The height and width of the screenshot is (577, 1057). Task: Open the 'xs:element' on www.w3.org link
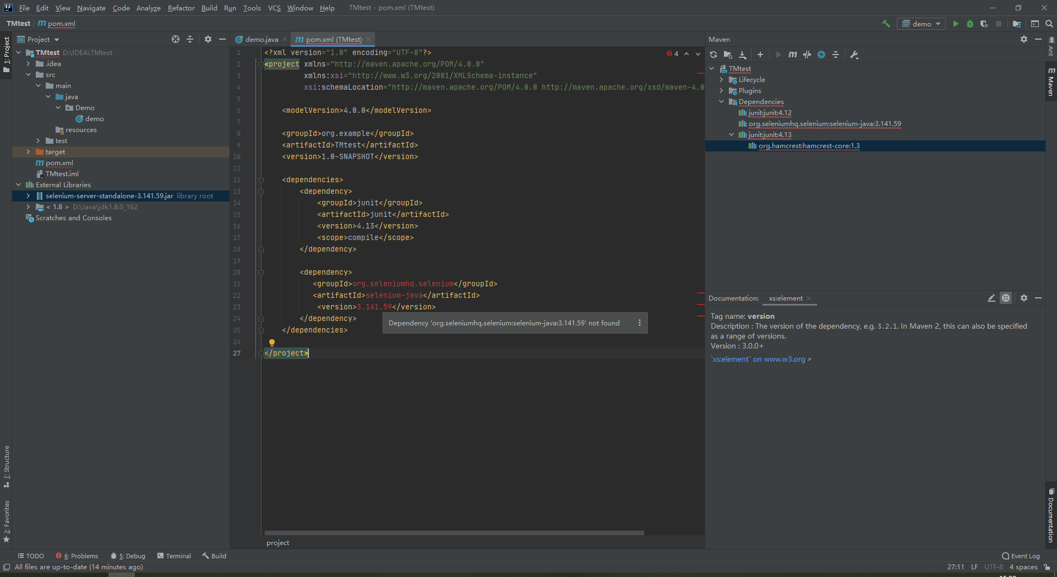pyautogui.click(x=761, y=359)
